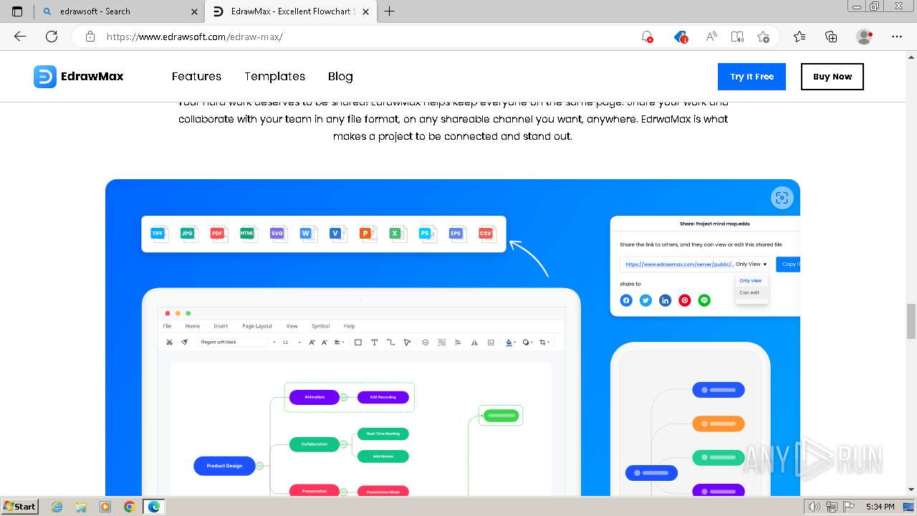
Task: Click the EdrawMax logo
Action: pyautogui.click(x=78, y=77)
